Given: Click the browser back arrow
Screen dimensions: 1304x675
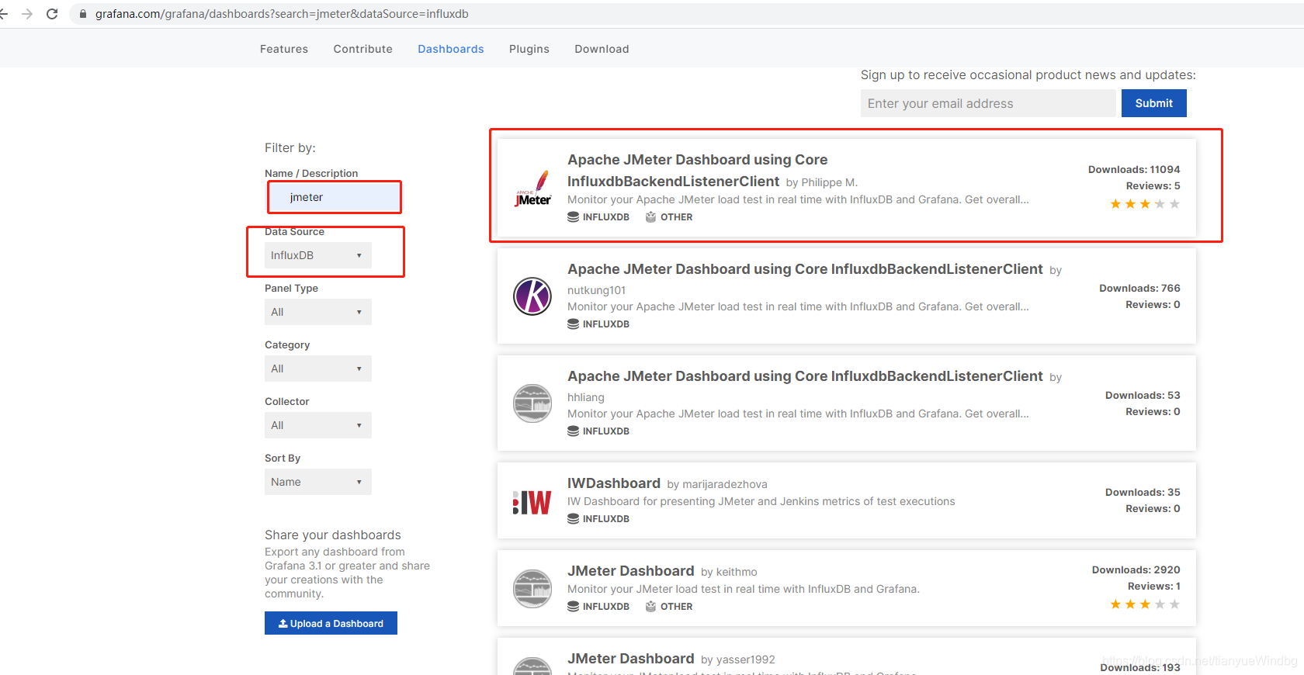Looking at the screenshot, I should point(4,14).
